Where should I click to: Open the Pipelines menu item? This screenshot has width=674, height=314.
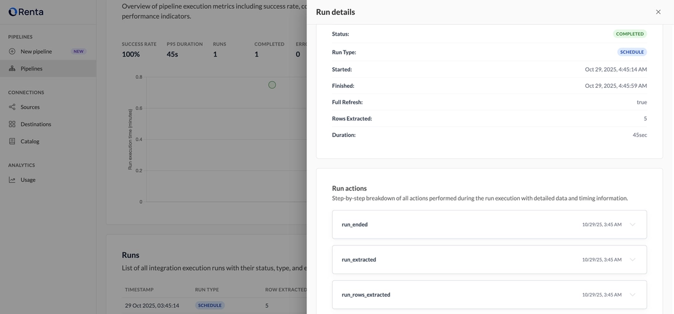point(31,69)
